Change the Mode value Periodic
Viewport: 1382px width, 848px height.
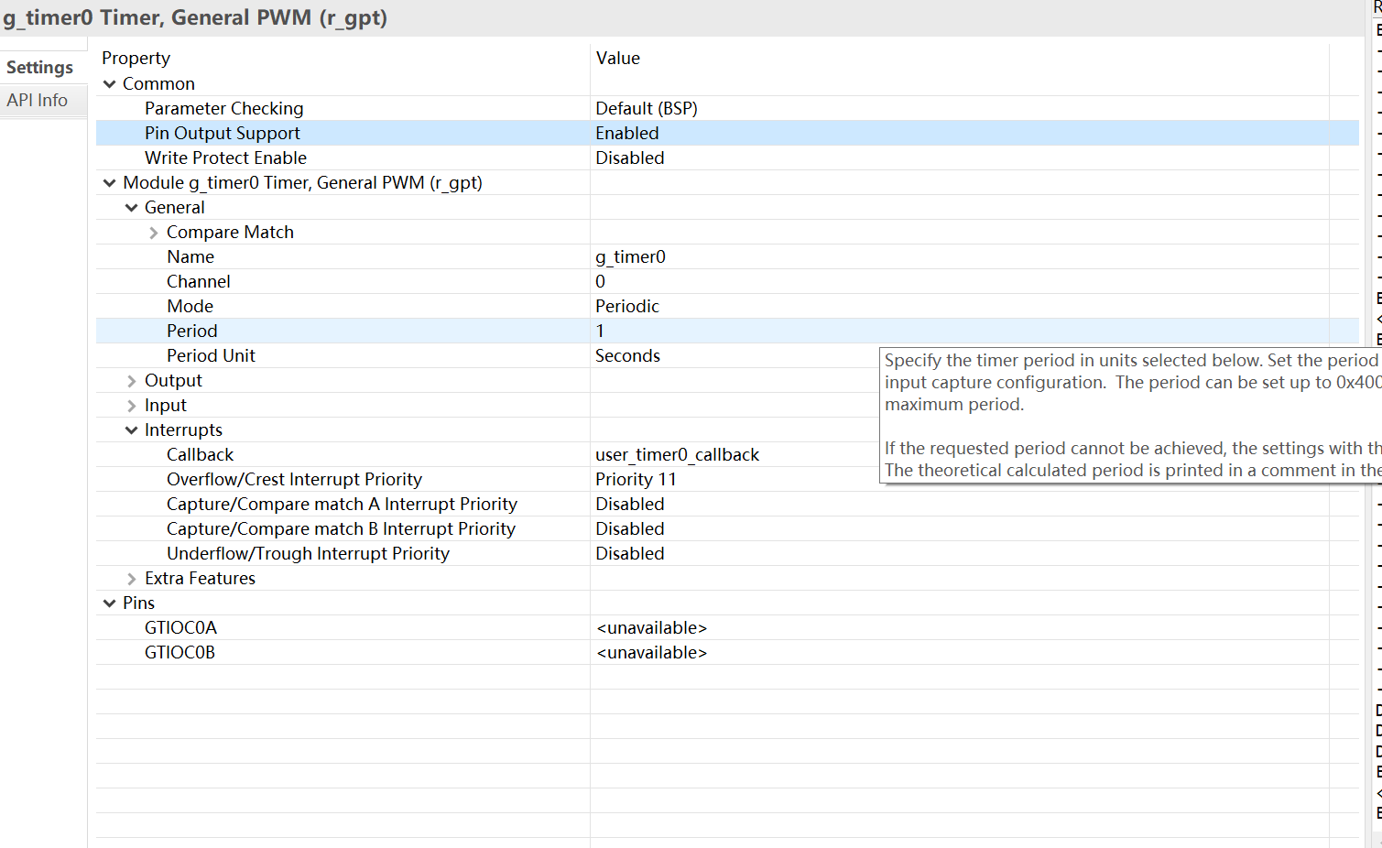pos(627,306)
